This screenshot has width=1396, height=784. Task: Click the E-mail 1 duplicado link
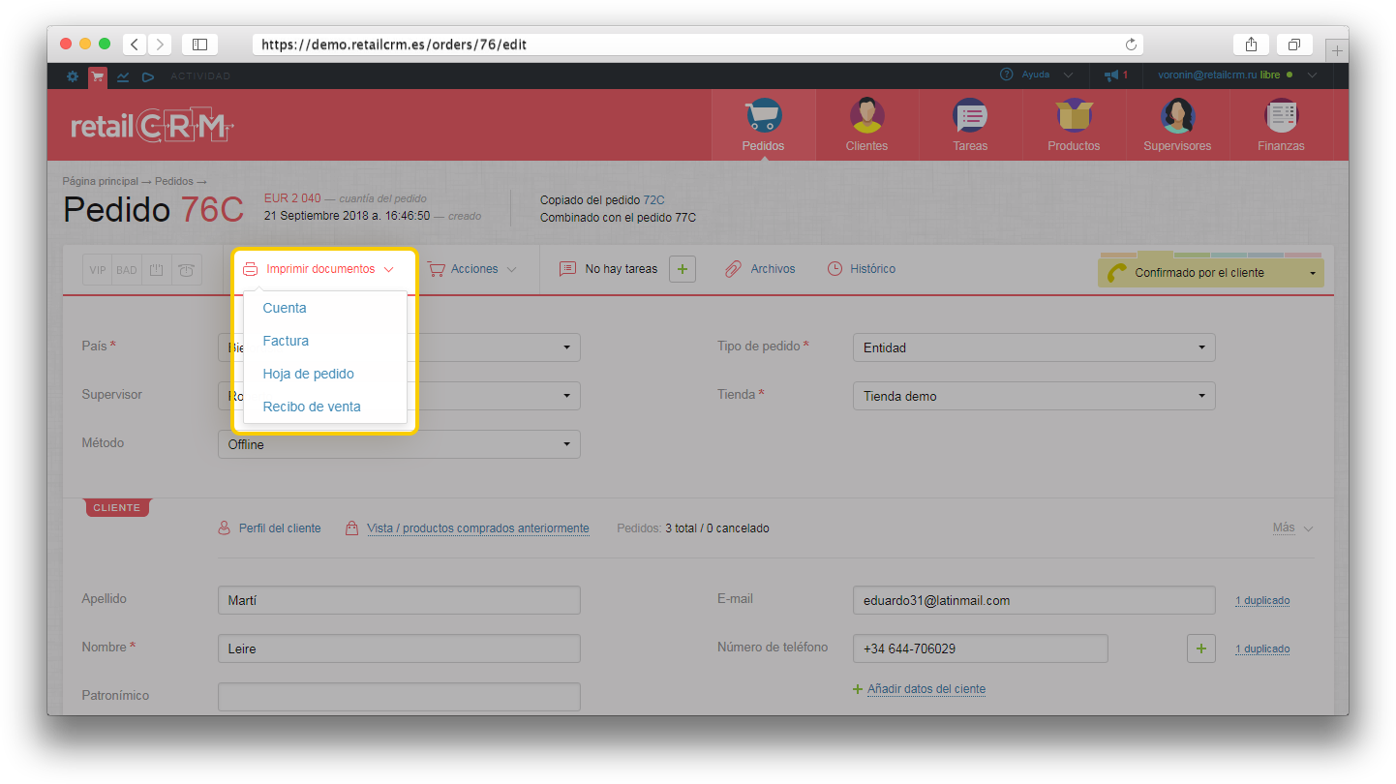tap(1262, 600)
